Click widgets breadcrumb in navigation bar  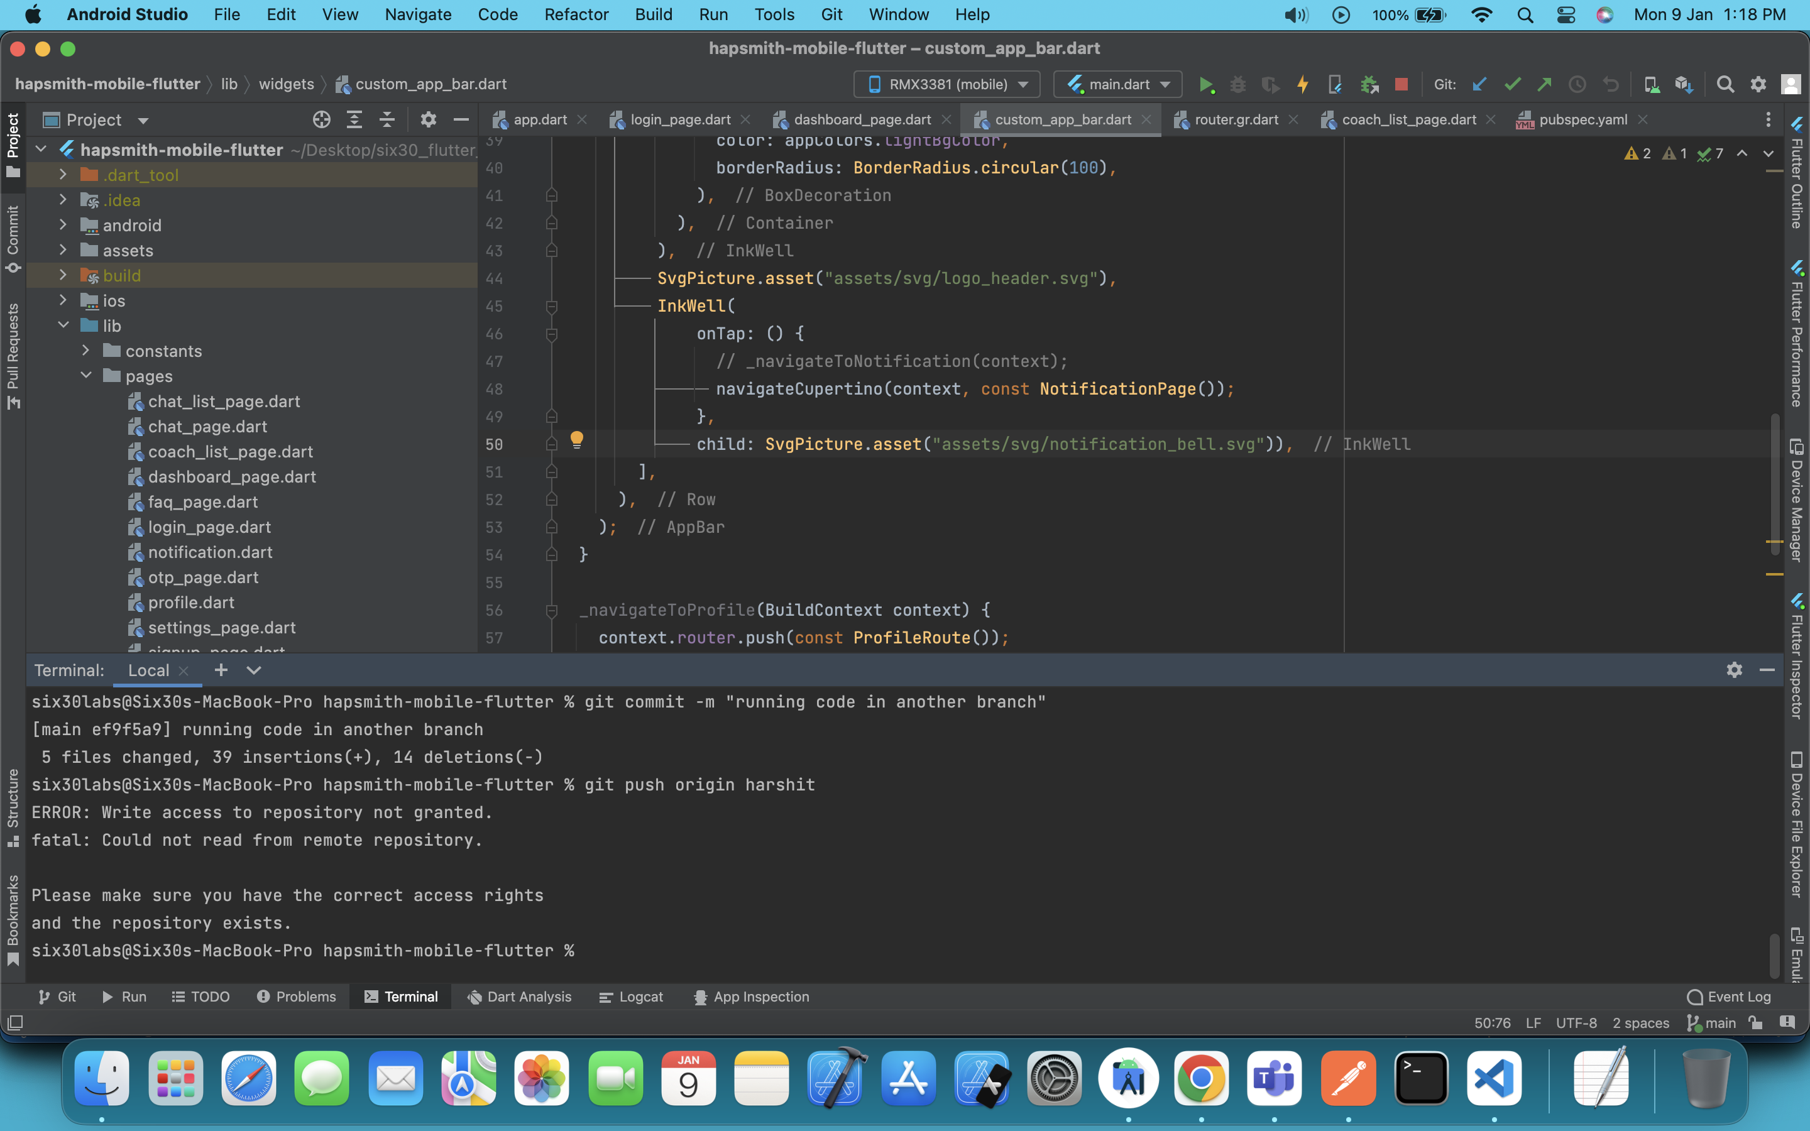286,84
